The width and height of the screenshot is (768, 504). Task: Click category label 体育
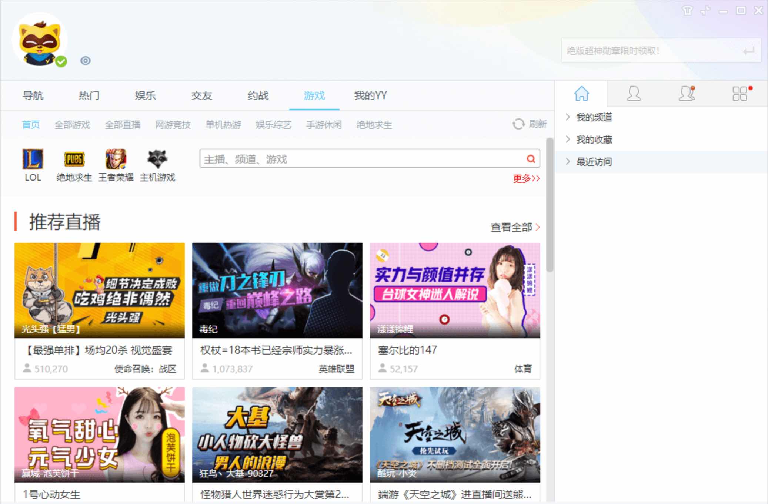[x=523, y=369]
